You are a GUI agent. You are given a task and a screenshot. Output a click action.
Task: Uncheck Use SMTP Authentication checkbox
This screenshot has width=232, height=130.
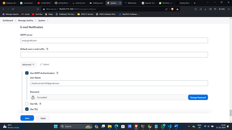(27, 73)
